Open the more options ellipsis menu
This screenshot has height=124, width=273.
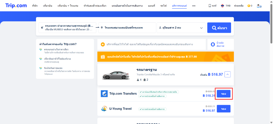coord(194,6)
